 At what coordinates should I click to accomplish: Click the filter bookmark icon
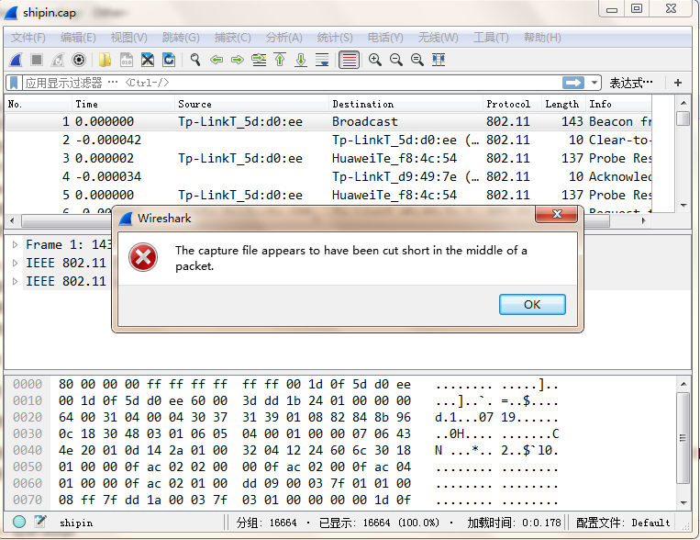[x=14, y=83]
